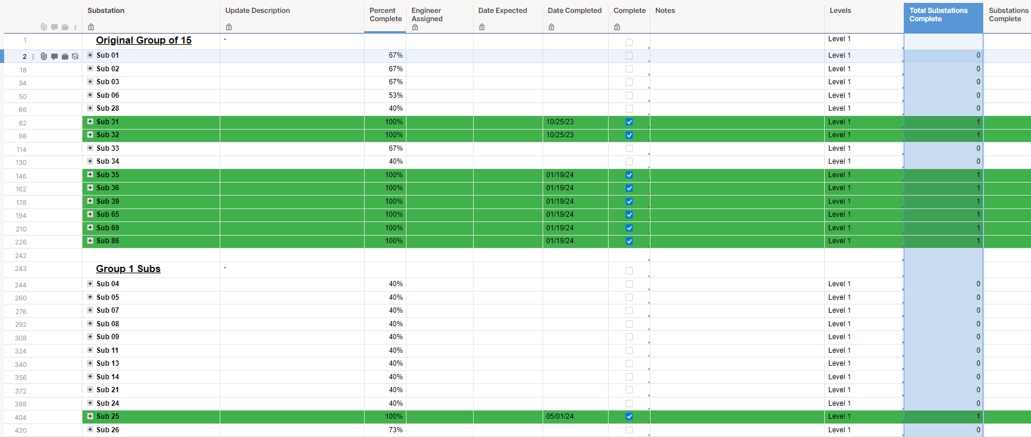Click the attachments column header icon
Viewport: 1031px width, 437px height.
(x=44, y=27)
